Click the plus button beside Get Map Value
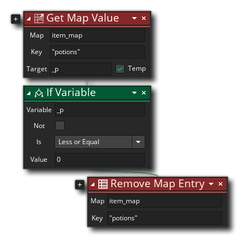The image size is (239, 238). [x=15, y=19]
